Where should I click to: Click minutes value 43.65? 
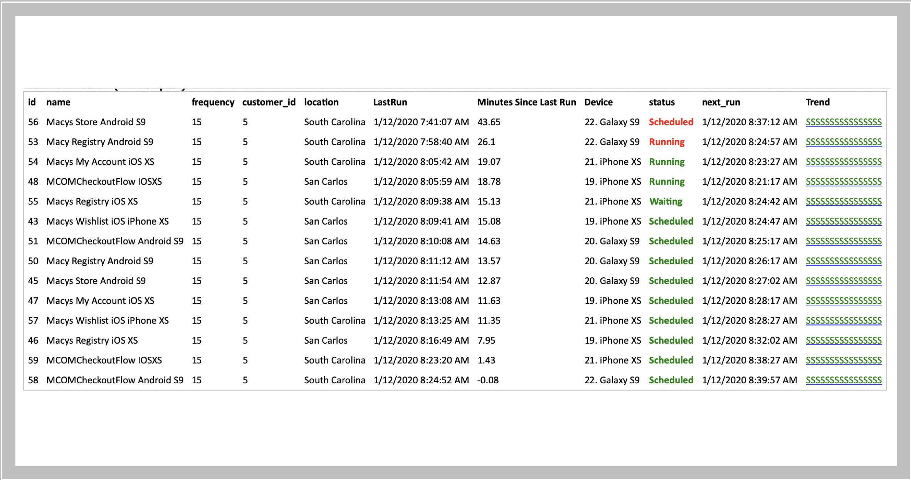[489, 122]
